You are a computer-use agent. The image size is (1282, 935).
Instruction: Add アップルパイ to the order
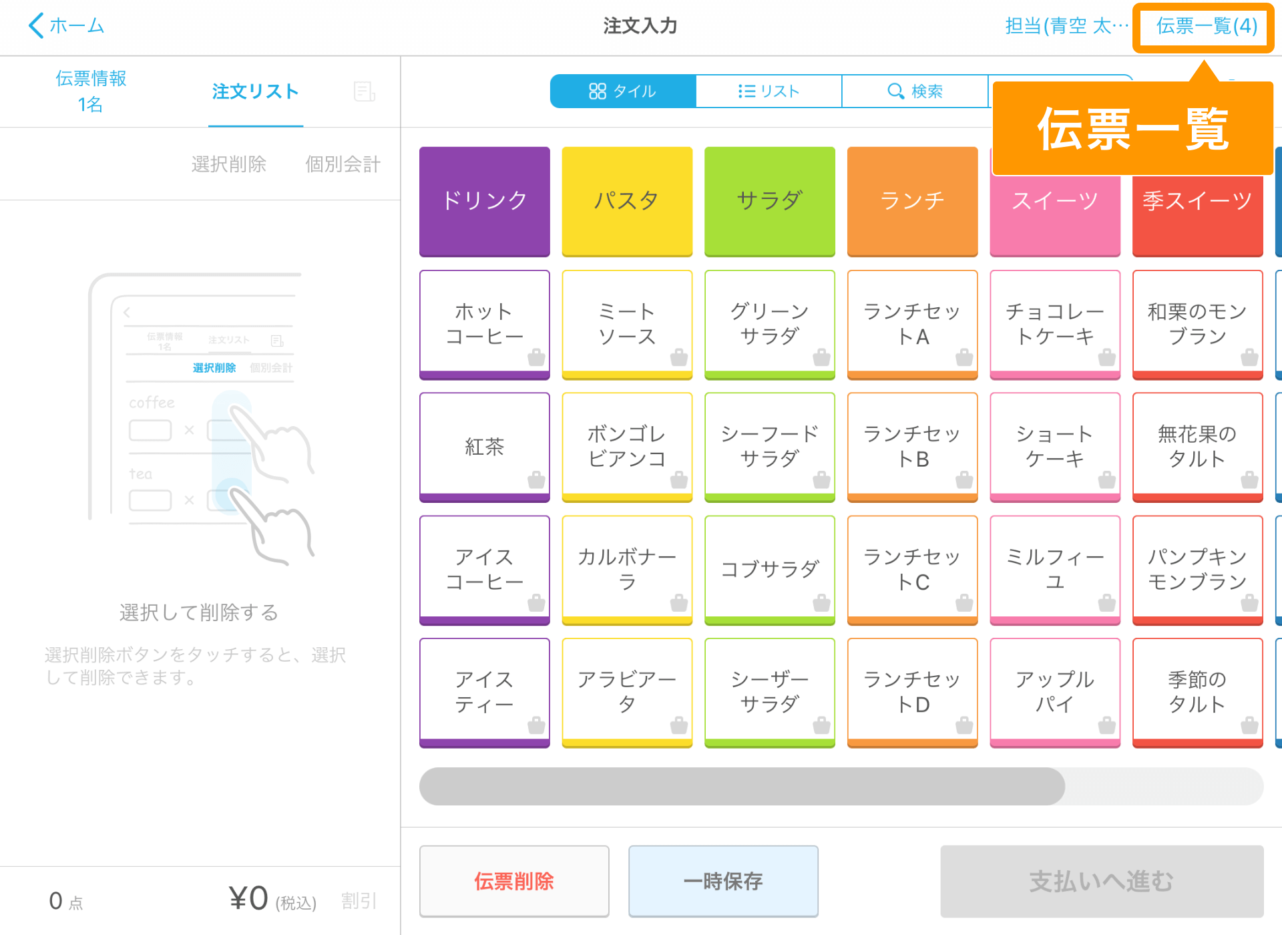[x=1055, y=693]
